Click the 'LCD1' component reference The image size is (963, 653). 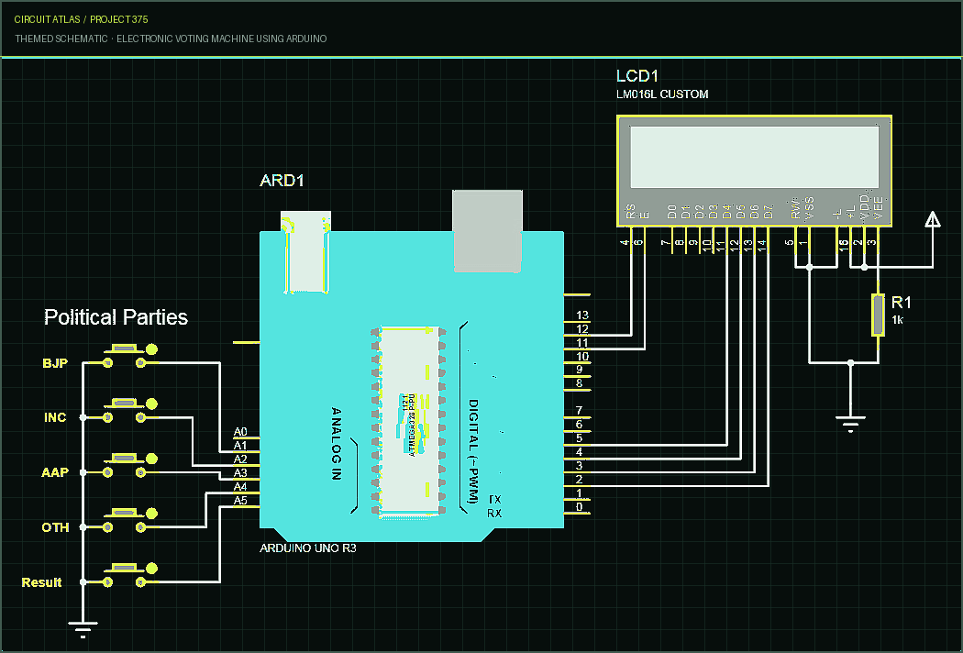[x=637, y=76]
